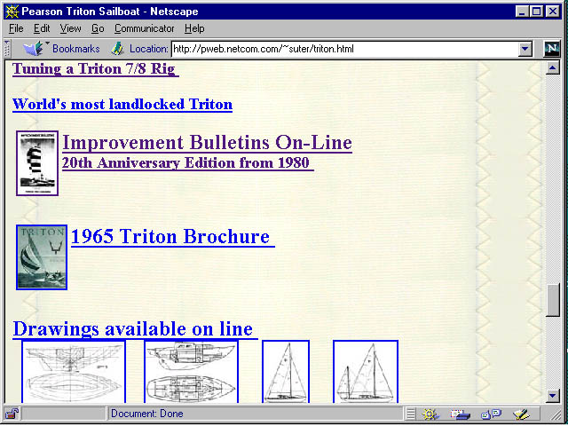Maximize the Netscape window
568x426 pixels.
(536, 12)
